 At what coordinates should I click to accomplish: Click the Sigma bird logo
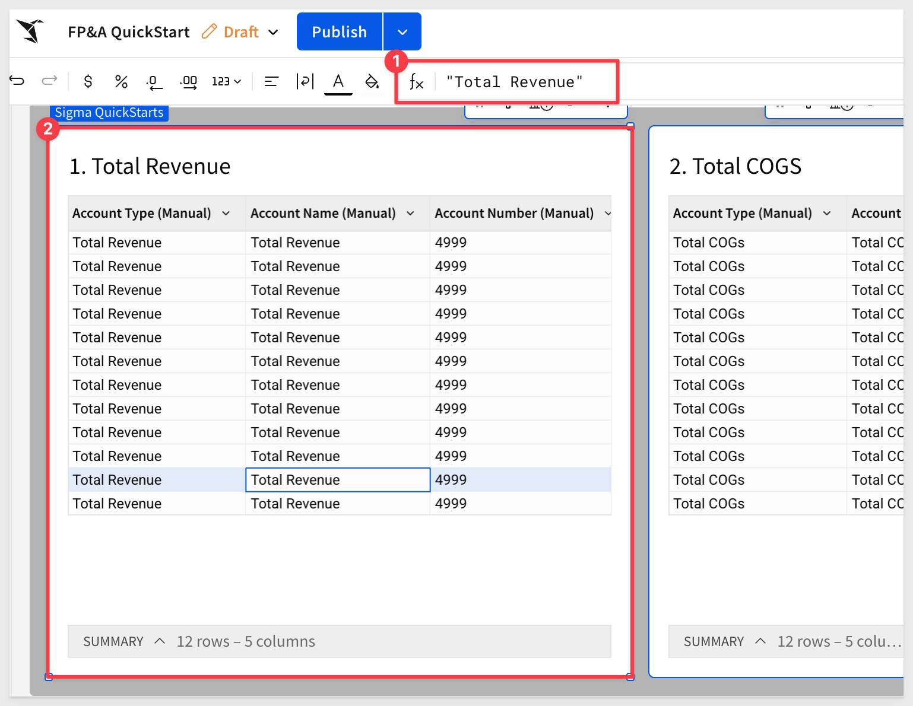click(30, 31)
